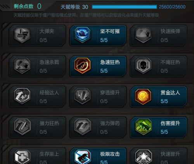Viewport: 194px width, 164px height.
Task: Select the 生存至上 medical cross icon
Action: point(22,157)
